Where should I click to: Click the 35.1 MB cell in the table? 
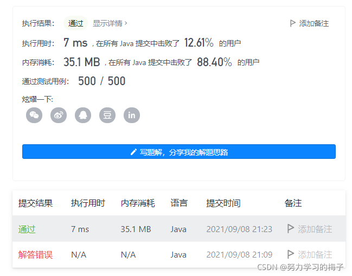click(136, 229)
